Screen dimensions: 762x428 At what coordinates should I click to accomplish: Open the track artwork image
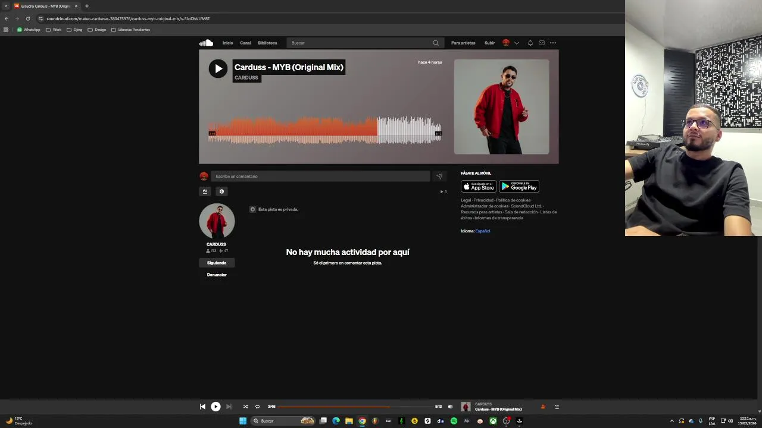click(501, 106)
